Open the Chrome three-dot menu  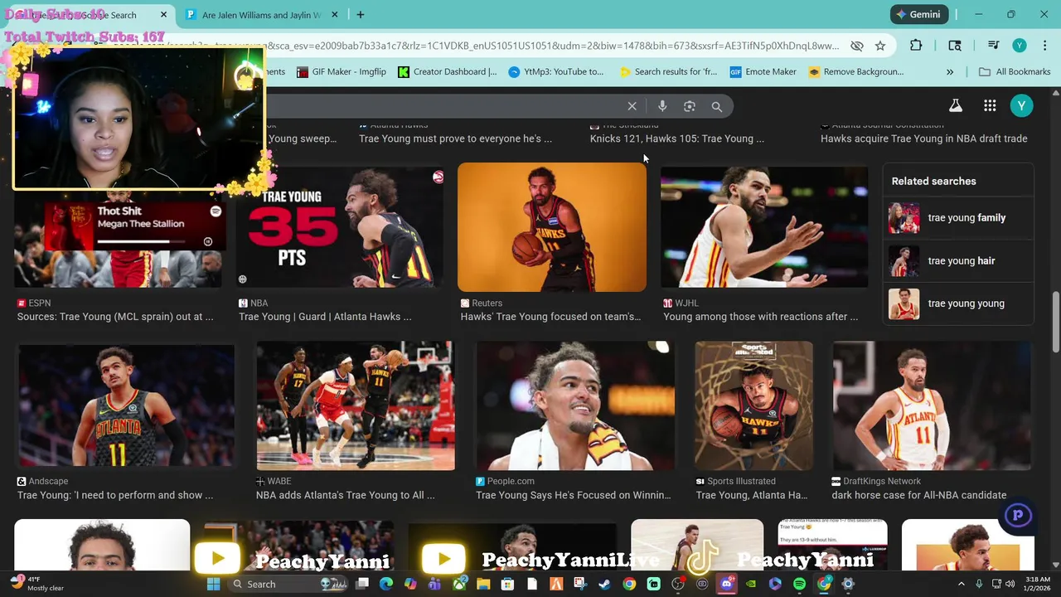point(1044,46)
